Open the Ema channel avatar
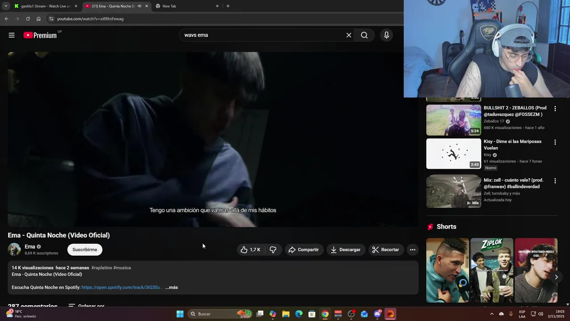The height and width of the screenshot is (321, 570). click(14, 250)
